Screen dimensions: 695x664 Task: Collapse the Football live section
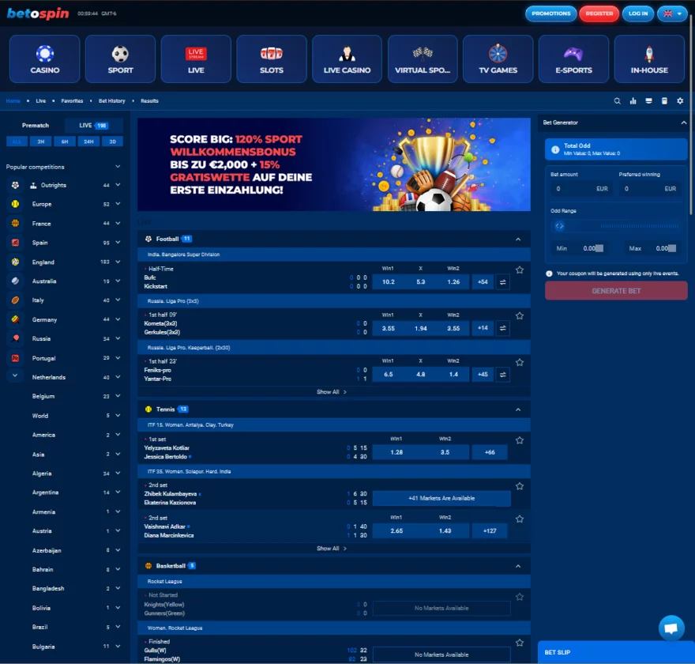pyautogui.click(x=518, y=239)
